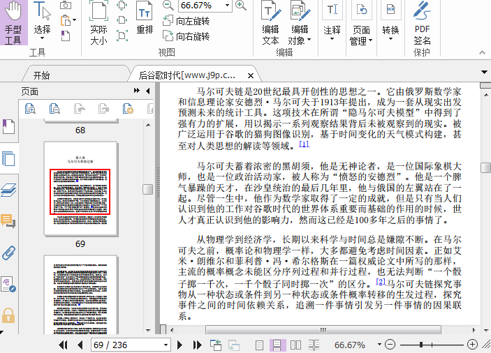The height and width of the screenshot is (353, 491).
Task: Go to last page button
Action: [x=197, y=345]
